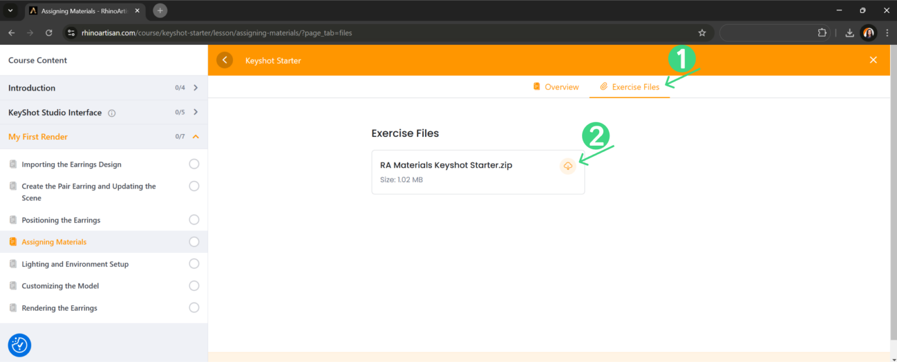Close the Keyshot Starter lesson panel
Screen dimensions: 897x362
(873, 60)
